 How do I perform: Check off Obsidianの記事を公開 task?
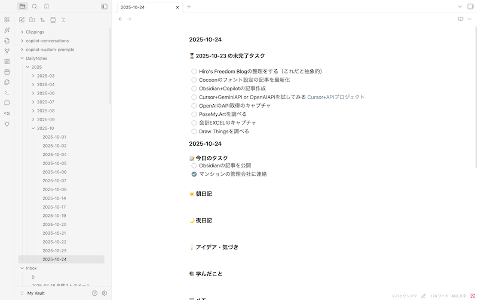[x=194, y=166]
